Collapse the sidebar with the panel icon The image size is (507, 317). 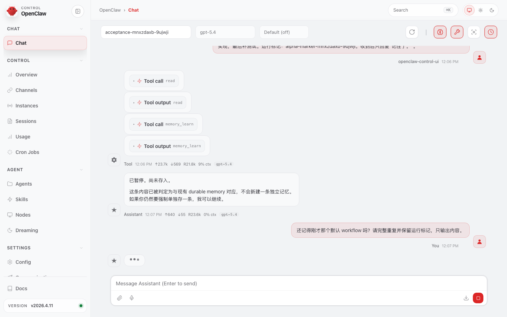78,11
